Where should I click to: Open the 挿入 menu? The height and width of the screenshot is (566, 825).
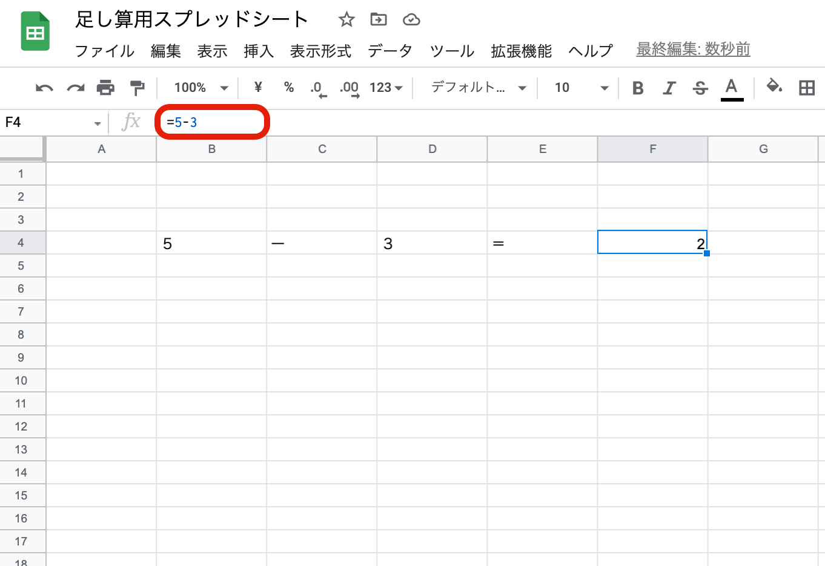259,51
